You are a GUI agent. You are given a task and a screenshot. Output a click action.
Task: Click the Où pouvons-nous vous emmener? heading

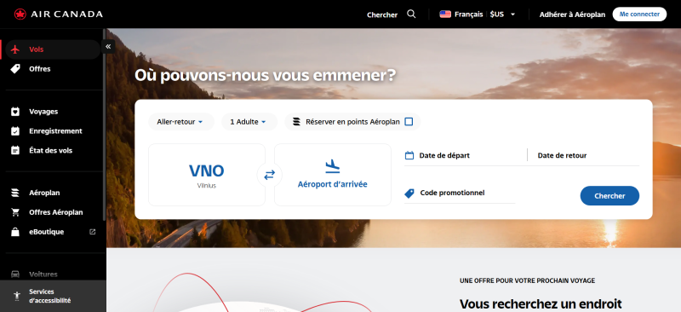(266, 75)
